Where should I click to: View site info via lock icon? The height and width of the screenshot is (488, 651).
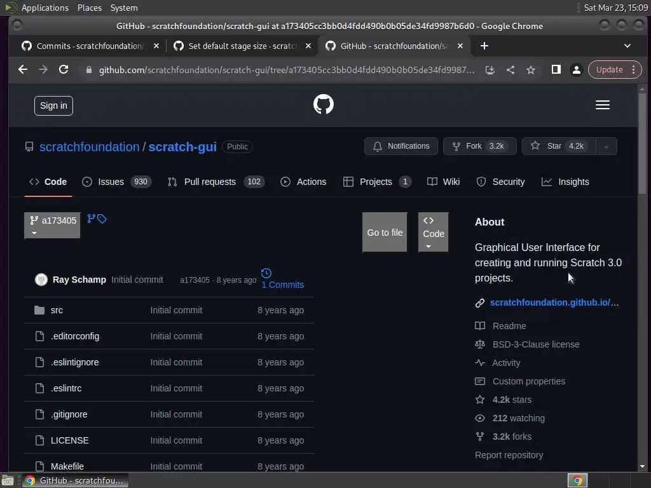pos(89,70)
